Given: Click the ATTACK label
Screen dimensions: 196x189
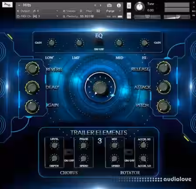Looking at the screenshot, I should click(x=142, y=87).
